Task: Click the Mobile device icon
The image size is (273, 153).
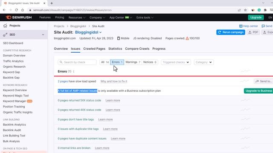Action: point(119,38)
